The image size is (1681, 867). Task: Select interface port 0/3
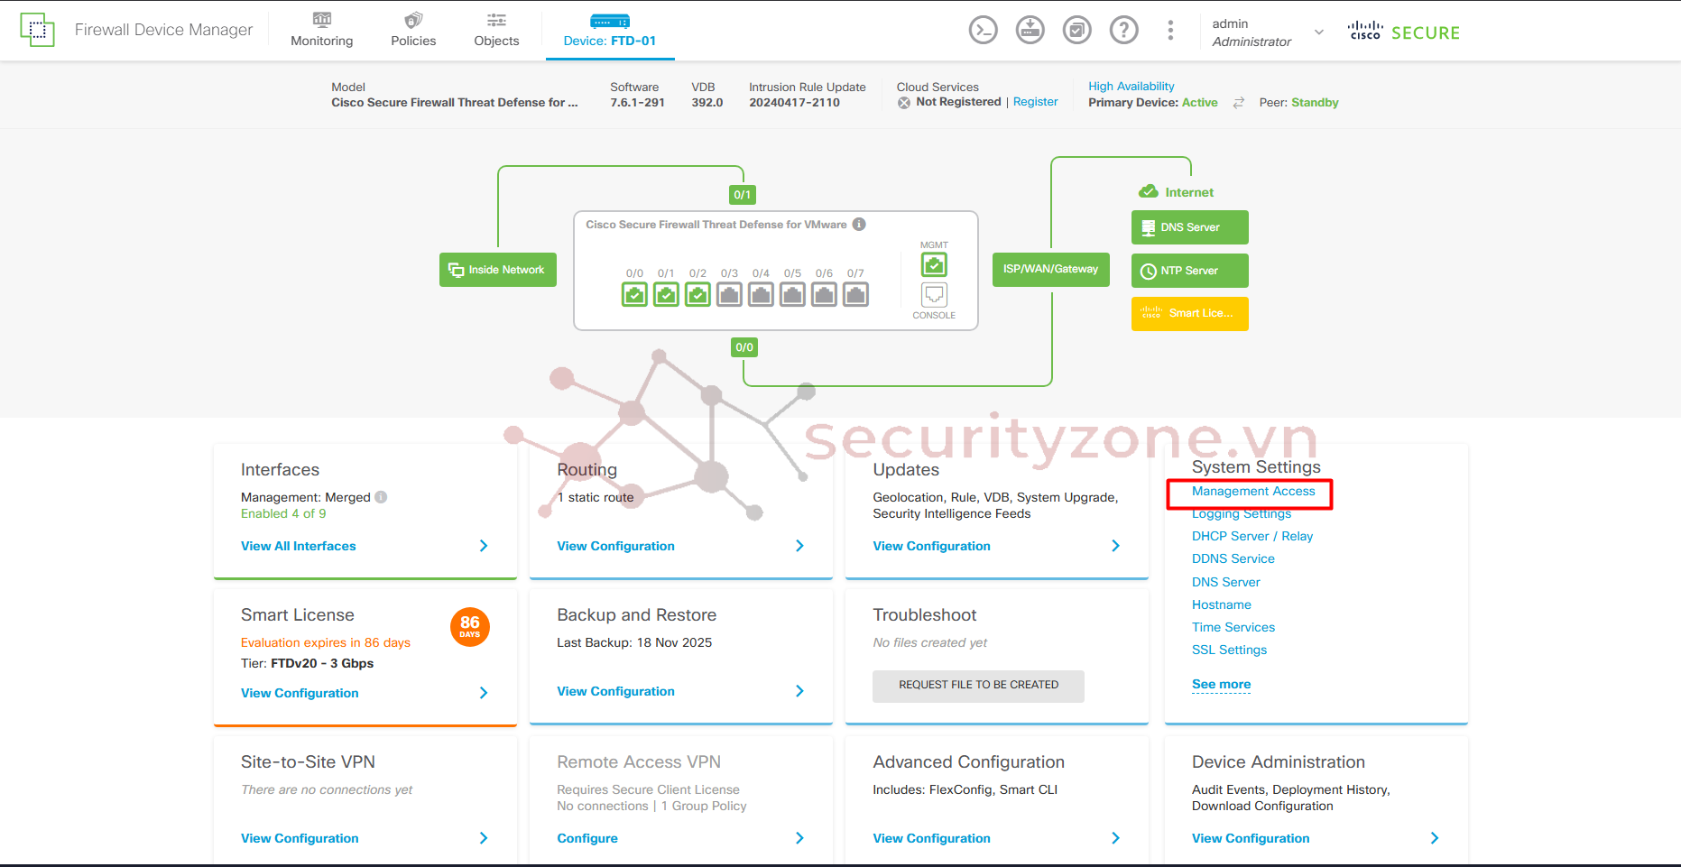(729, 294)
